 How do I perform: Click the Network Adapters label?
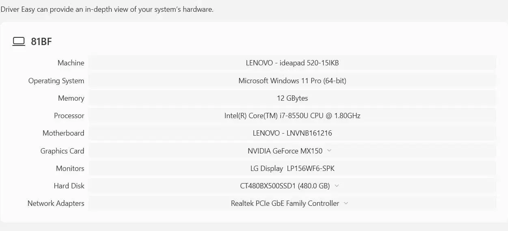tap(56, 203)
